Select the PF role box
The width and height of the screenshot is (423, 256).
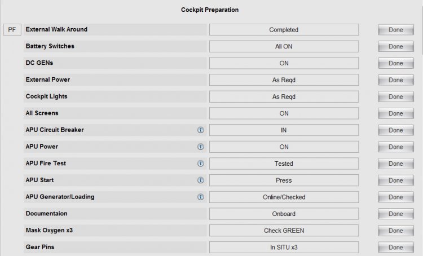pyautogui.click(x=12, y=30)
